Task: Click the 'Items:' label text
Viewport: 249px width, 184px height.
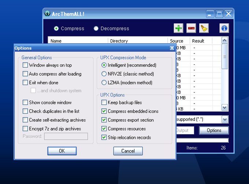Action: click(192, 148)
